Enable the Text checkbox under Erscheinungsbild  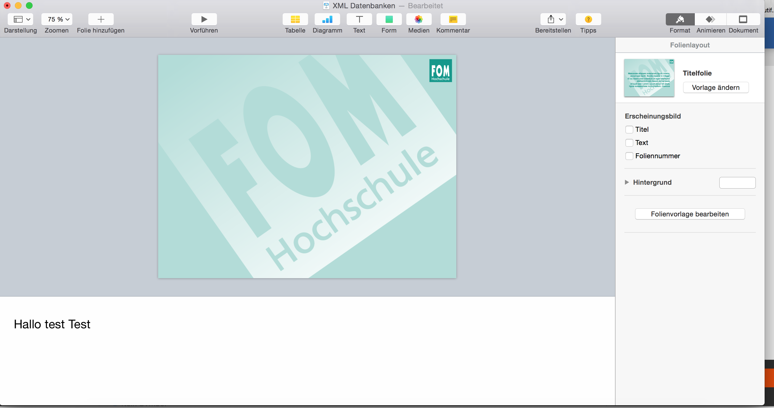pos(629,143)
